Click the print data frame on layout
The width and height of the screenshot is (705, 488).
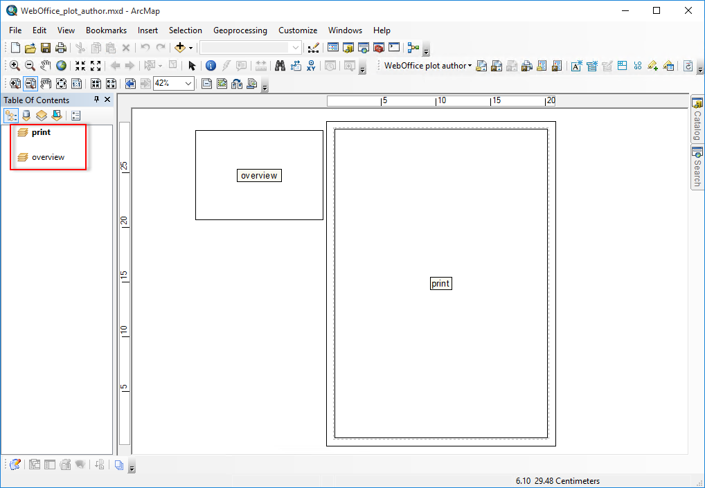point(440,284)
